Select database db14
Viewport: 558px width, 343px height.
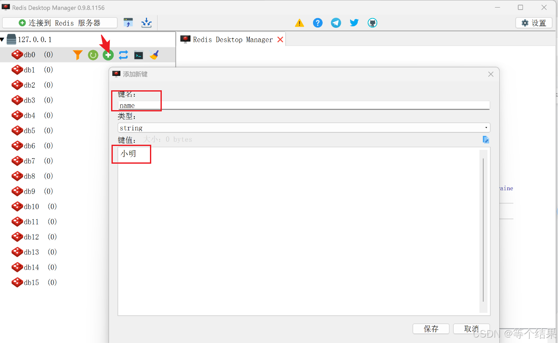coord(34,267)
